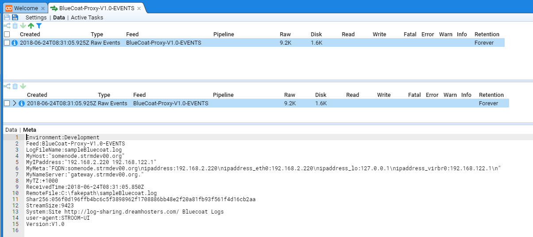Click the Save All disk icon
Screen dimensions: 533x237
pos(15,17)
